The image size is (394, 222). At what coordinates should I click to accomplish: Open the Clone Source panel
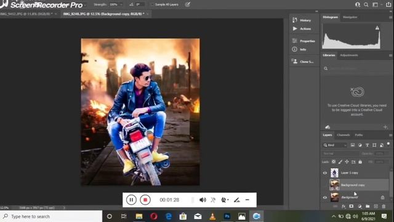point(302,62)
